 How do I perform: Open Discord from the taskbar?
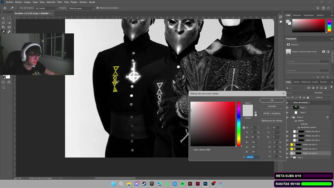136,184
